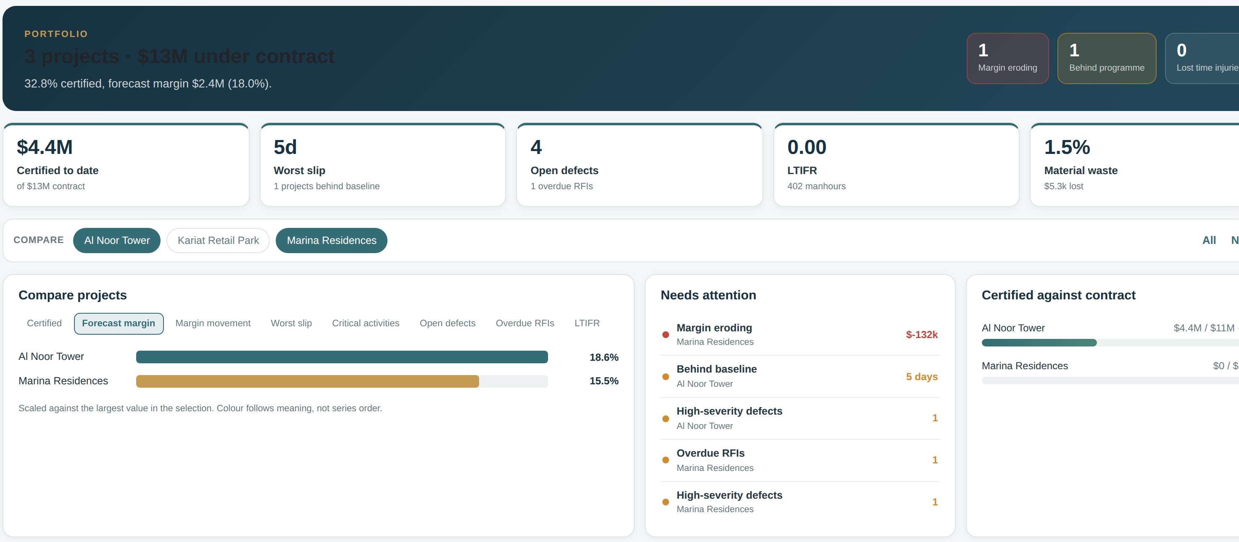Image resolution: width=1239 pixels, height=542 pixels.
Task: Click the Behind baseline 5 days alert
Action: [799, 376]
